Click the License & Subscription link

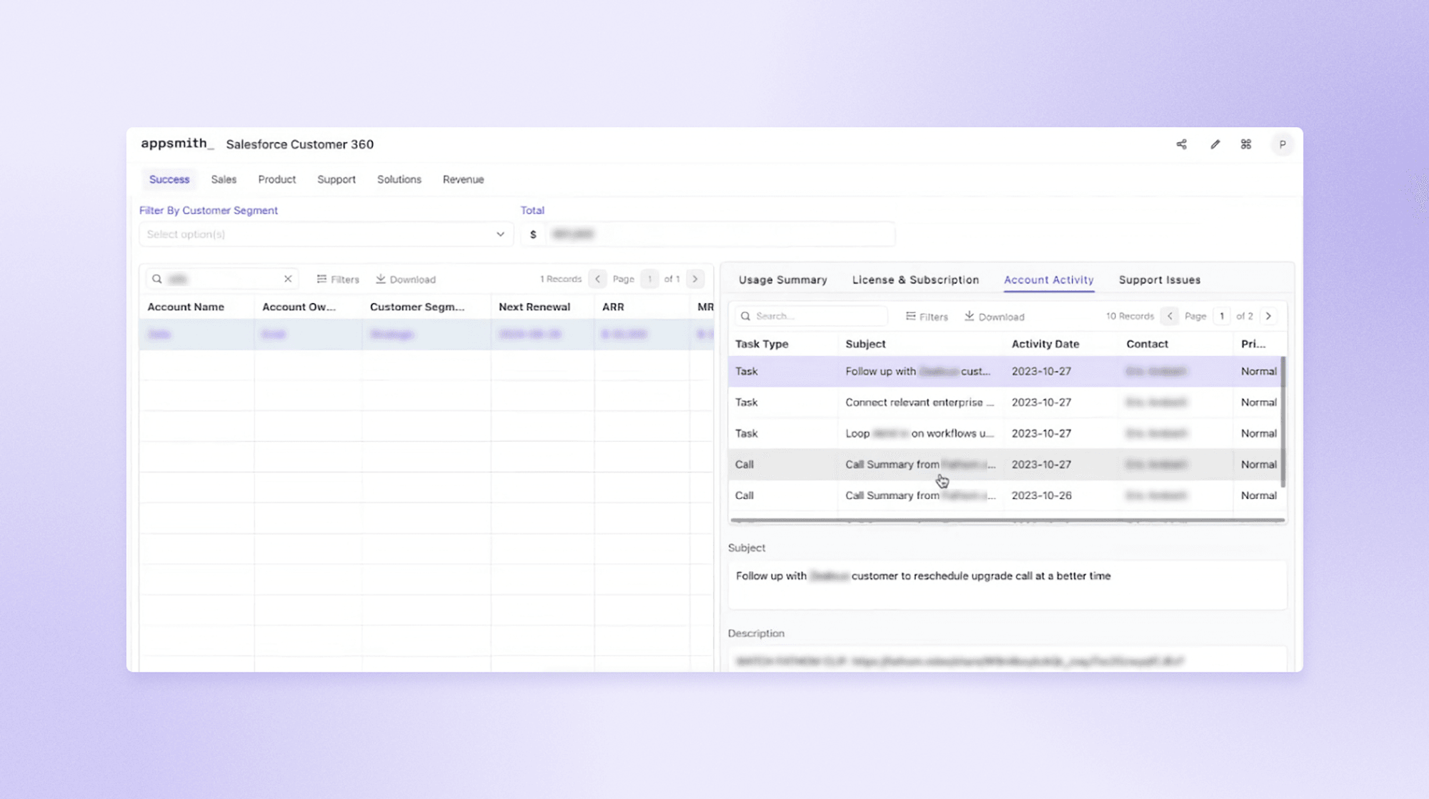click(x=915, y=279)
